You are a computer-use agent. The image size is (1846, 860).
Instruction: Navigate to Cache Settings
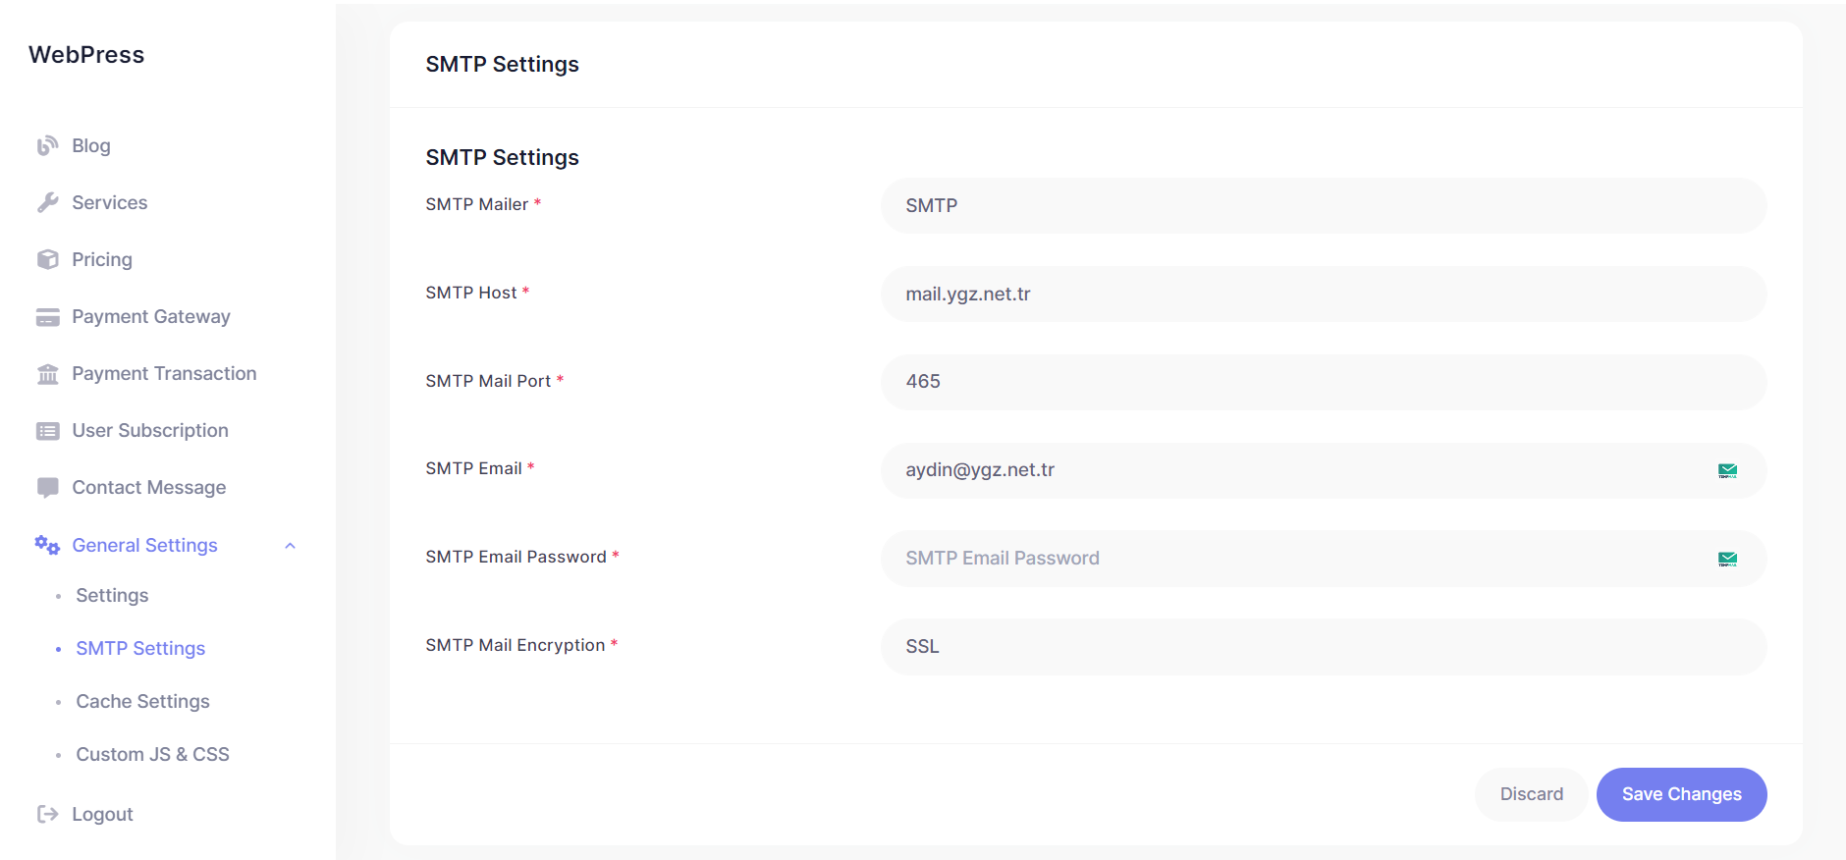(142, 701)
